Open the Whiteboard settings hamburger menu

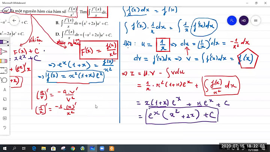(x=255, y=21)
